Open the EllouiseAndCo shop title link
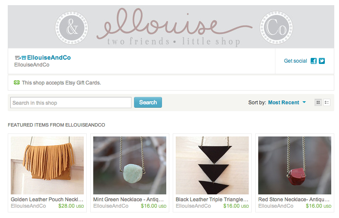 coord(49,58)
